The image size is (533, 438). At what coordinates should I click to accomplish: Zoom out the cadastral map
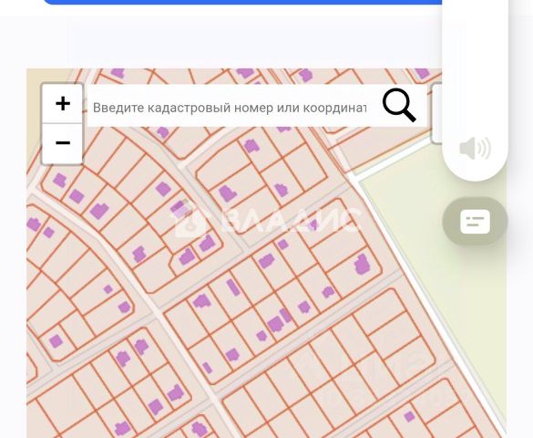point(63,143)
